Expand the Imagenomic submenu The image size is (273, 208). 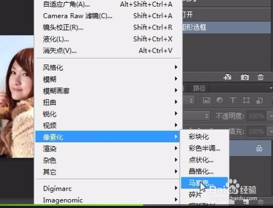[x=108, y=200]
